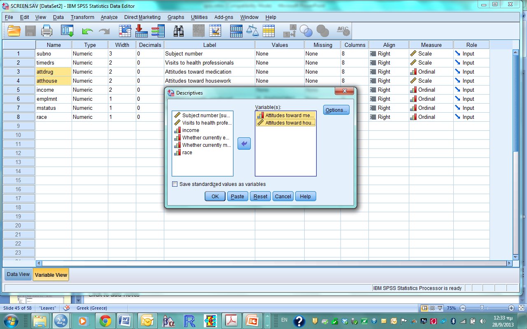Click the Print toolbar icon

[x=46, y=30]
